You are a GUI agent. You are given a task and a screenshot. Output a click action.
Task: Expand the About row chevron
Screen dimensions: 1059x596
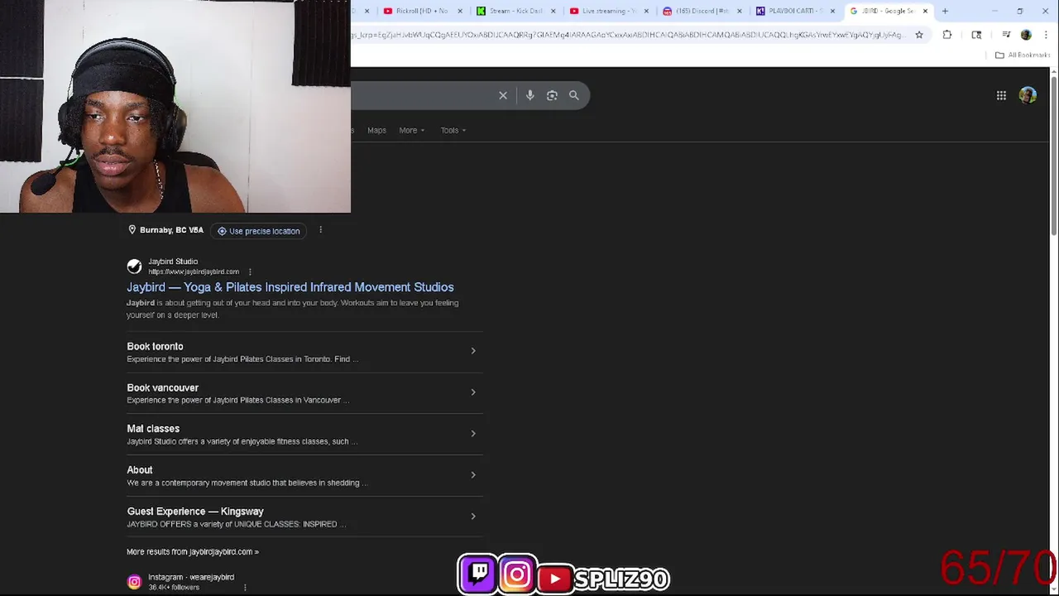(473, 475)
